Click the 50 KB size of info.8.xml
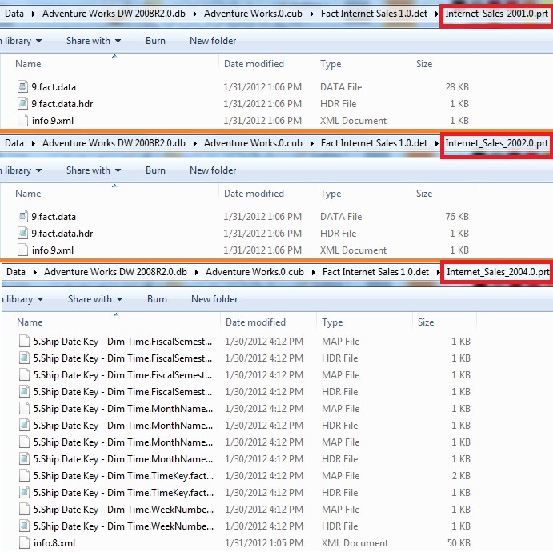The image size is (553, 552). (459, 543)
